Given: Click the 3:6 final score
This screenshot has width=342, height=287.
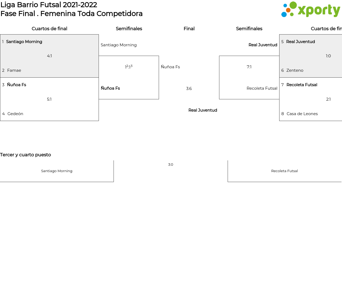Looking at the screenshot, I should point(189,89).
